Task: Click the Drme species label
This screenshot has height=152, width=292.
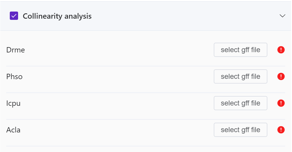Action: [15, 50]
